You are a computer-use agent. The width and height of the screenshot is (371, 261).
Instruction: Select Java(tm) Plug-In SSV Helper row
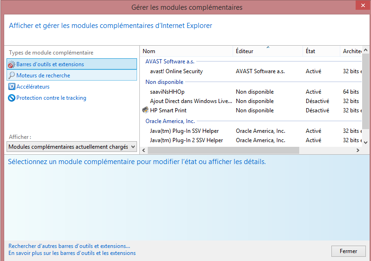[251, 131]
